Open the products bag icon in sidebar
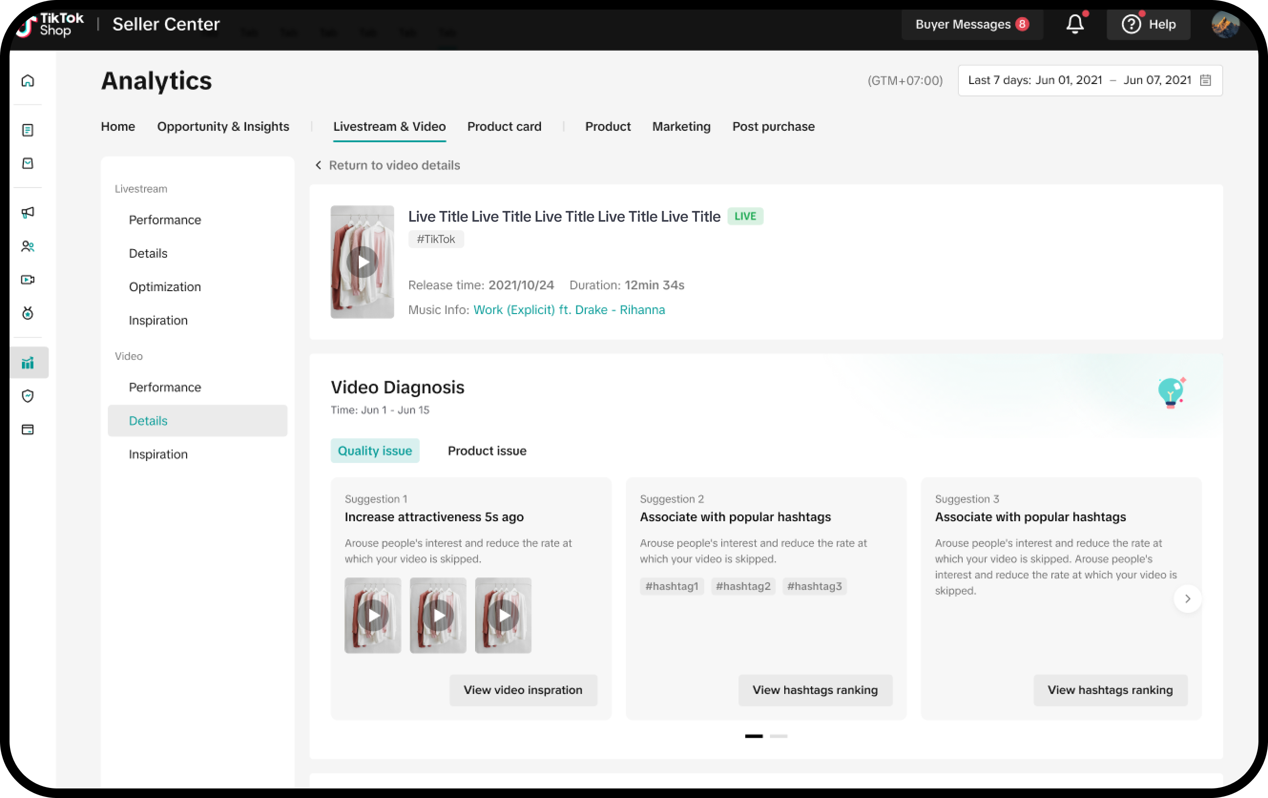 (x=28, y=163)
